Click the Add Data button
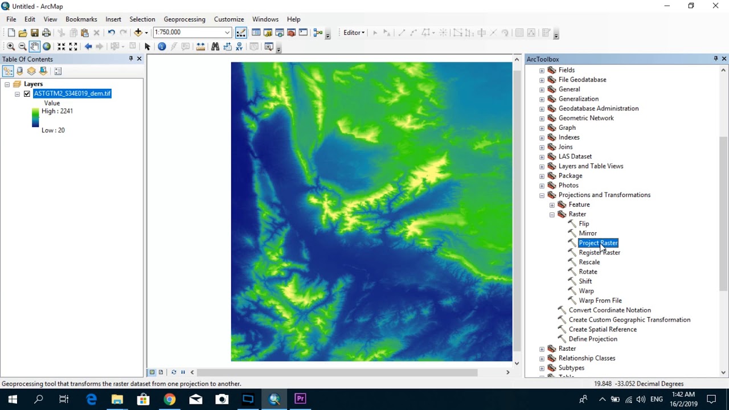 point(138,32)
